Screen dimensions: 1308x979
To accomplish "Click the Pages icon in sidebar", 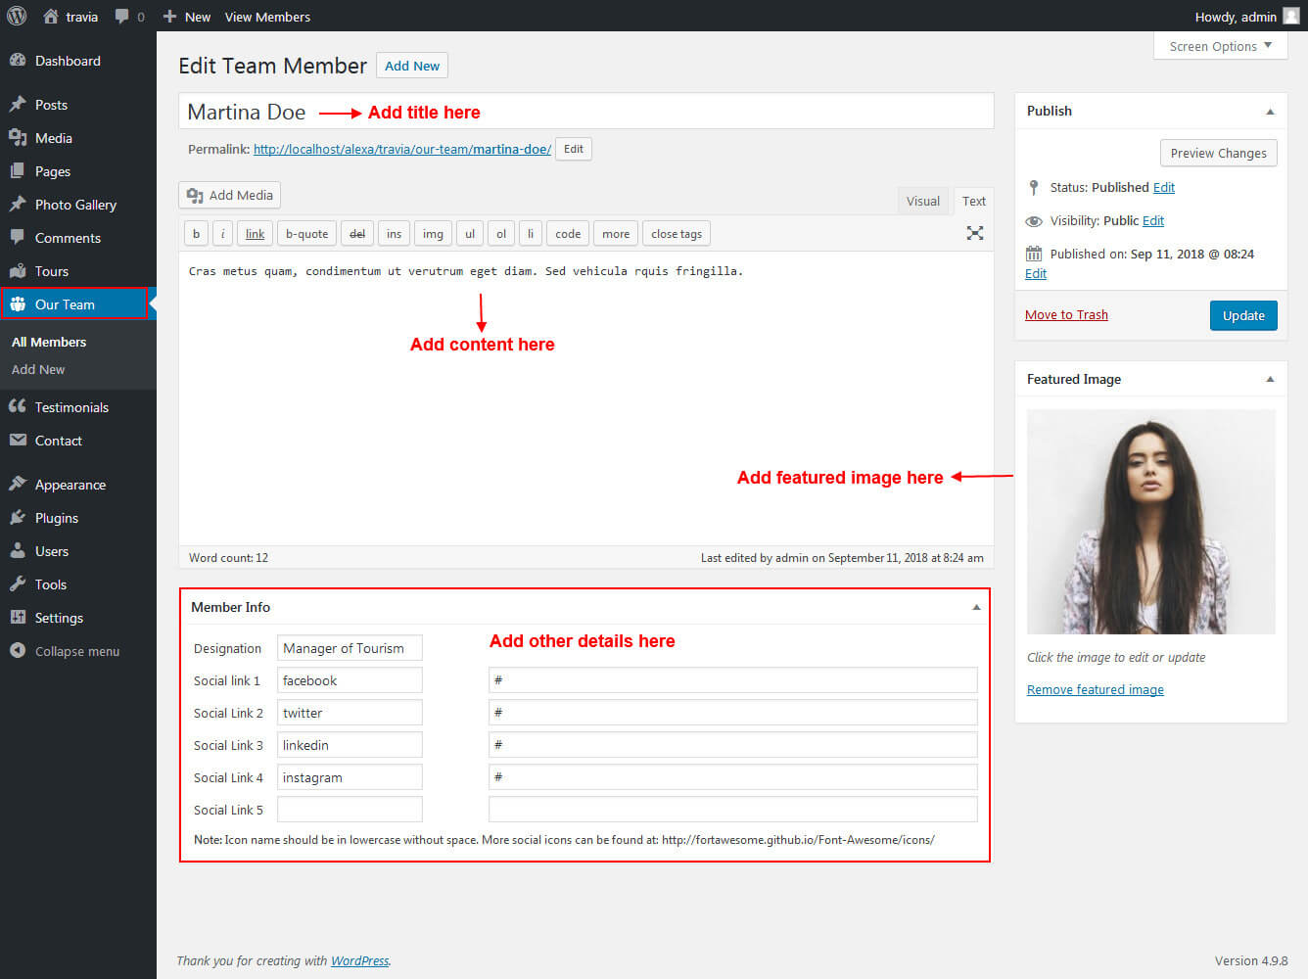I will [x=18, y=170].
